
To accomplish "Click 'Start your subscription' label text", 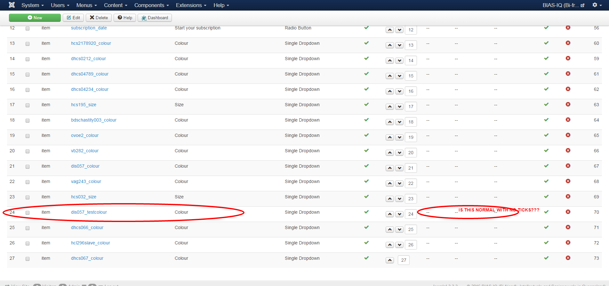I will [197, 28].
